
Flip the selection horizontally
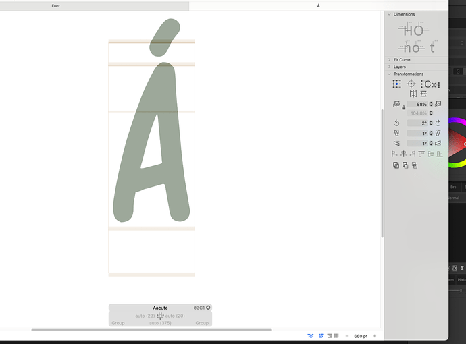413,94
